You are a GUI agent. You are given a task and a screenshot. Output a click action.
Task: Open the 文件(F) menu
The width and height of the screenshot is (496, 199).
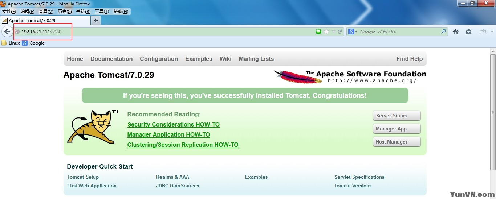click(9, 12)
